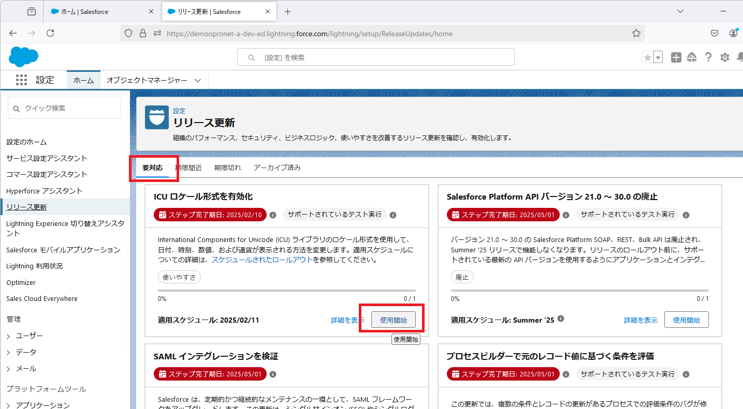
Task: Open the Trailhead guidance icon
Action: point(692,57)
